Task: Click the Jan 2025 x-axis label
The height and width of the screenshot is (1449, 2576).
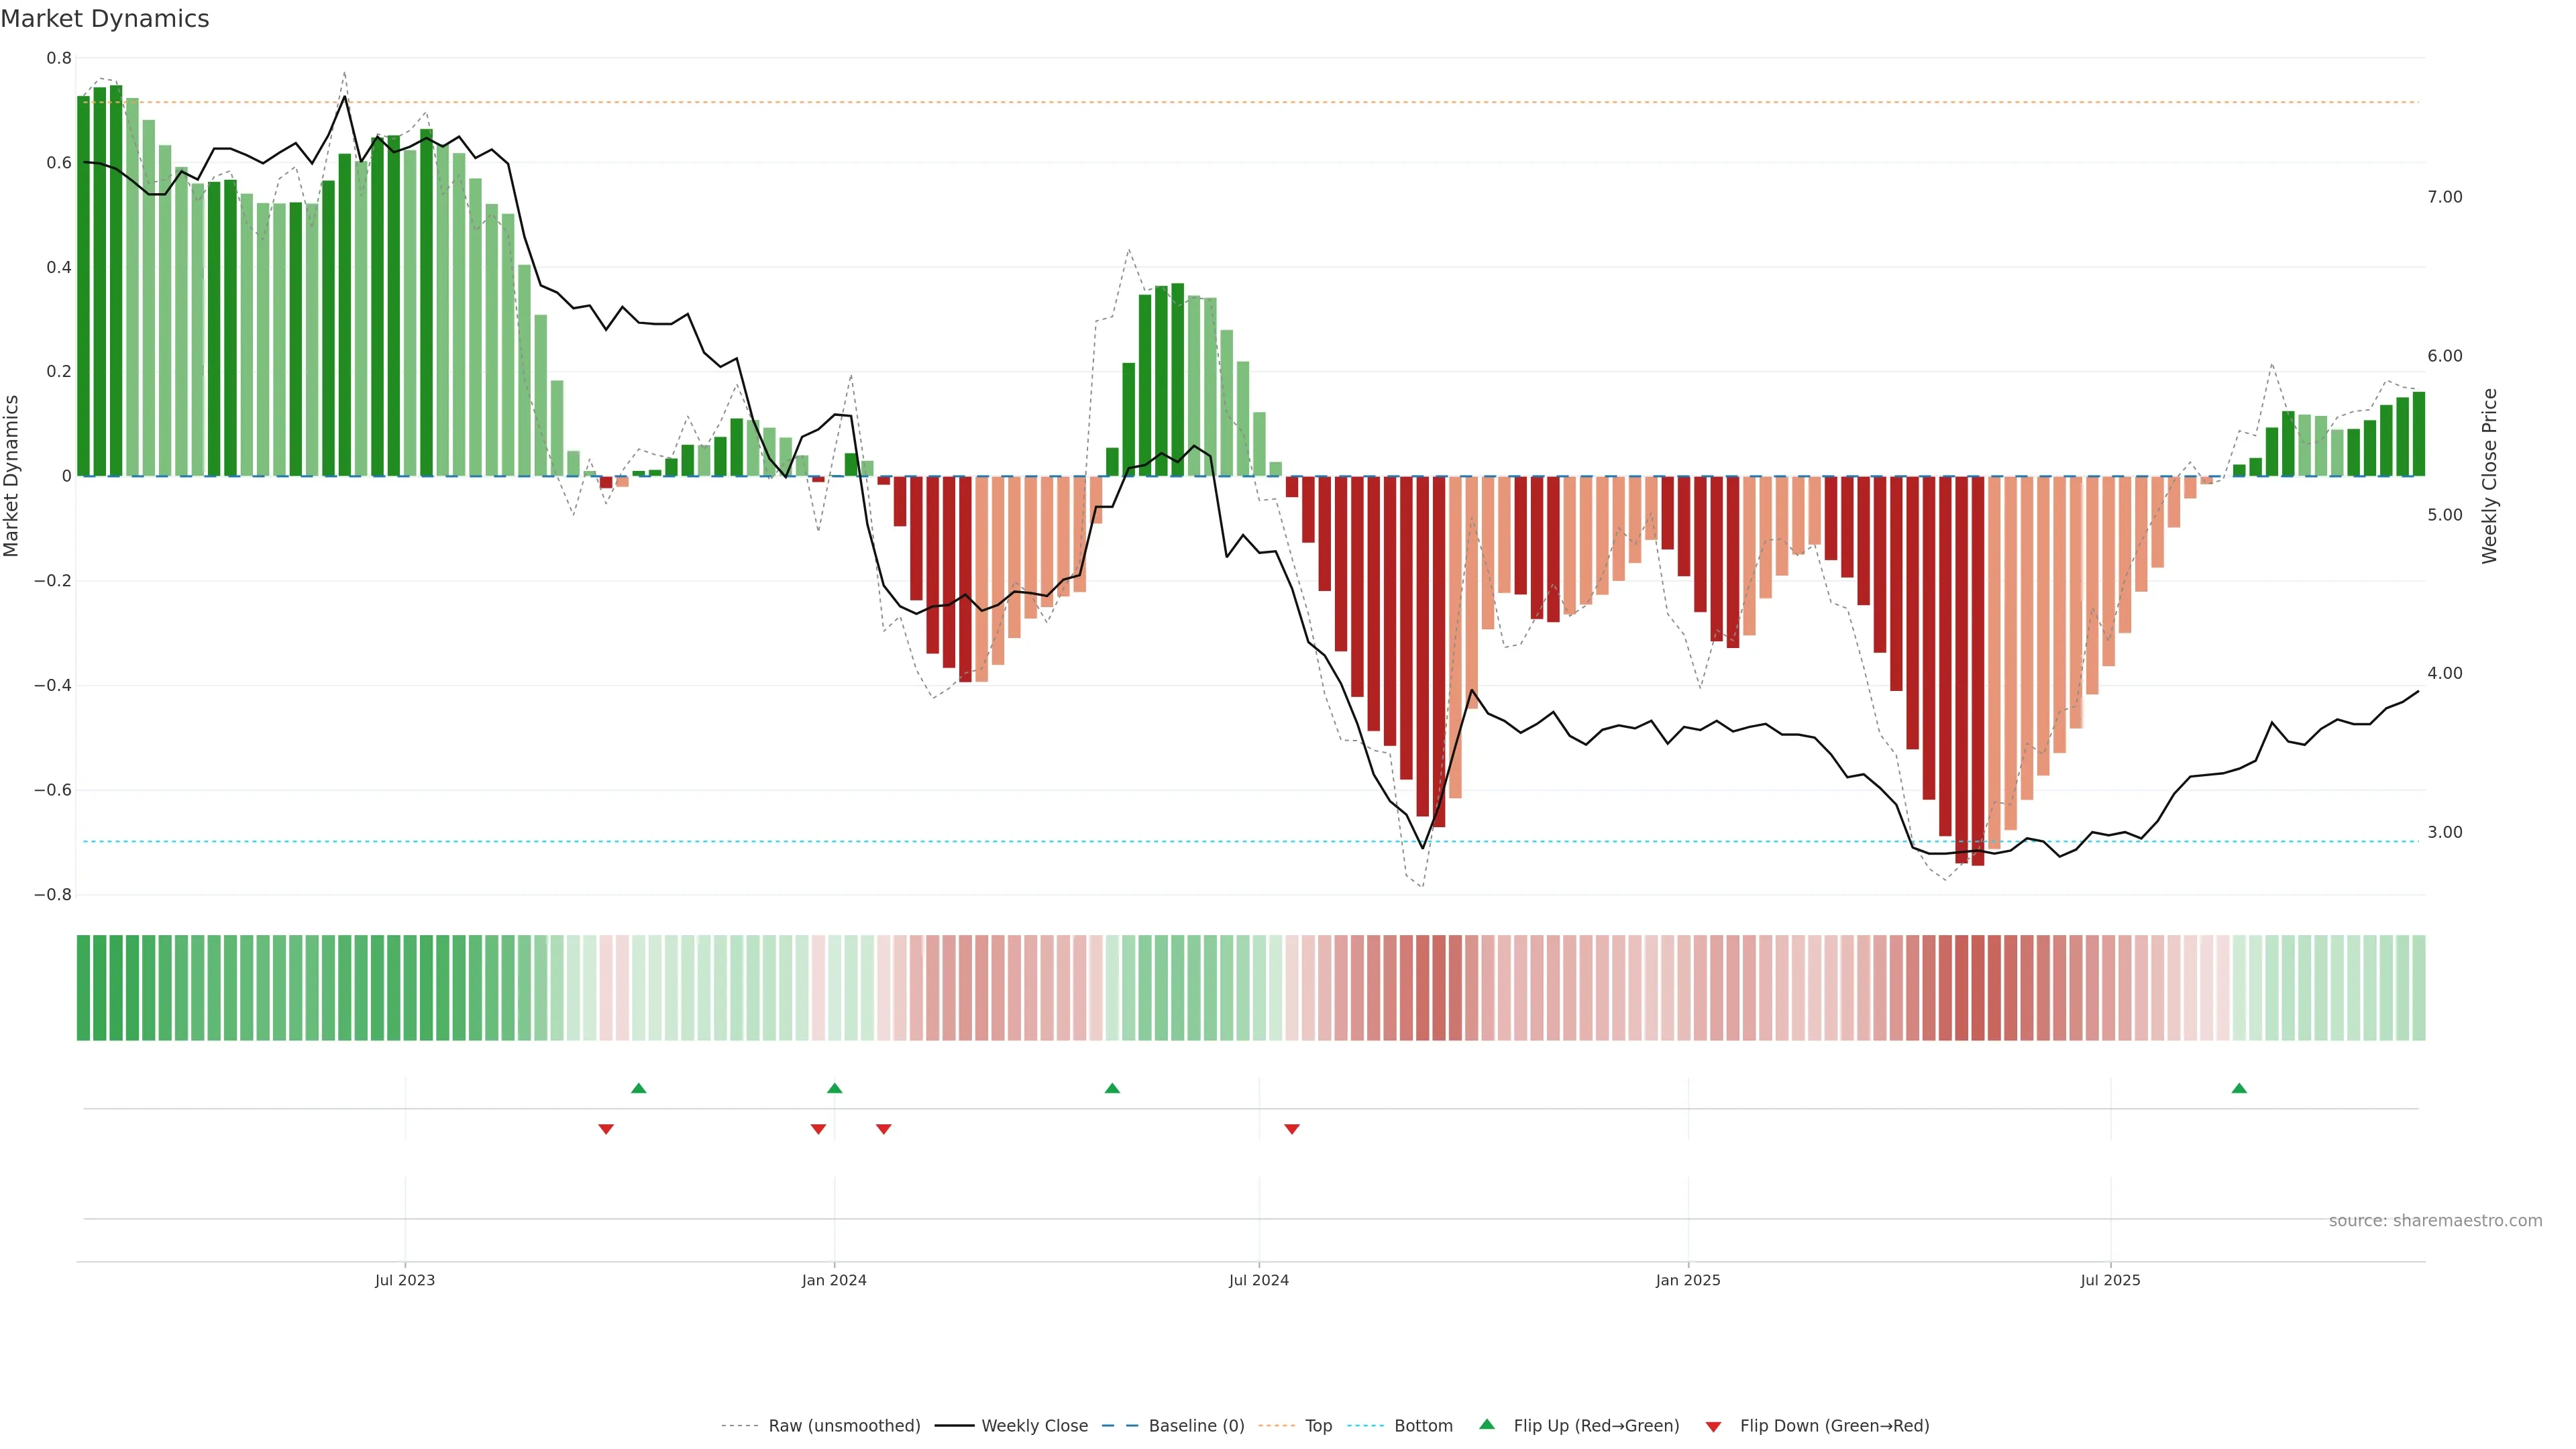Action: 1687,1280
